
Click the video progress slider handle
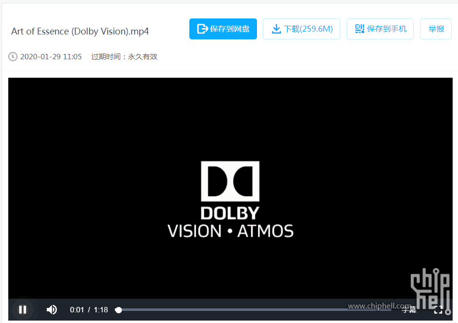118,310
